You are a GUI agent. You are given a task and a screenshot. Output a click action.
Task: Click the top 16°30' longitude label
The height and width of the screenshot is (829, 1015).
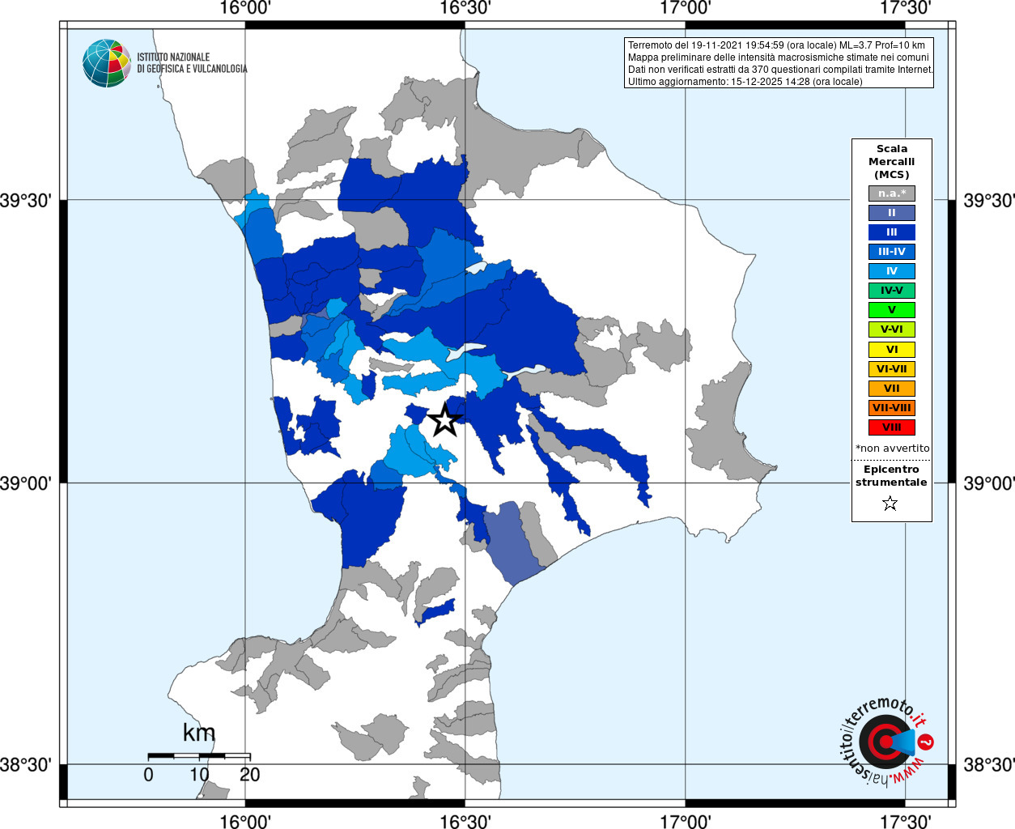pyautogui.click(x=465, y=8)
